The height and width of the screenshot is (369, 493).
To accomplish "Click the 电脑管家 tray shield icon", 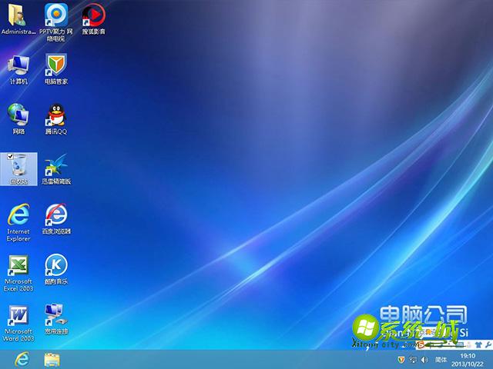I will click(401, 360).
